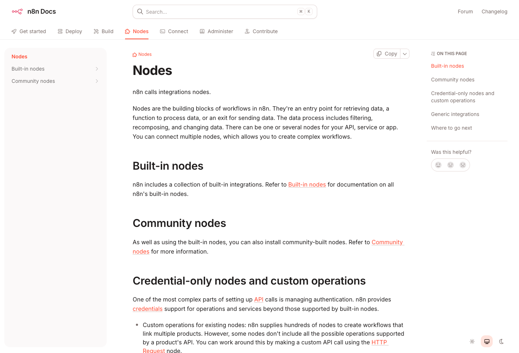Open the Build tab
This screenshot has height=353, width=519.
(103, 31)
